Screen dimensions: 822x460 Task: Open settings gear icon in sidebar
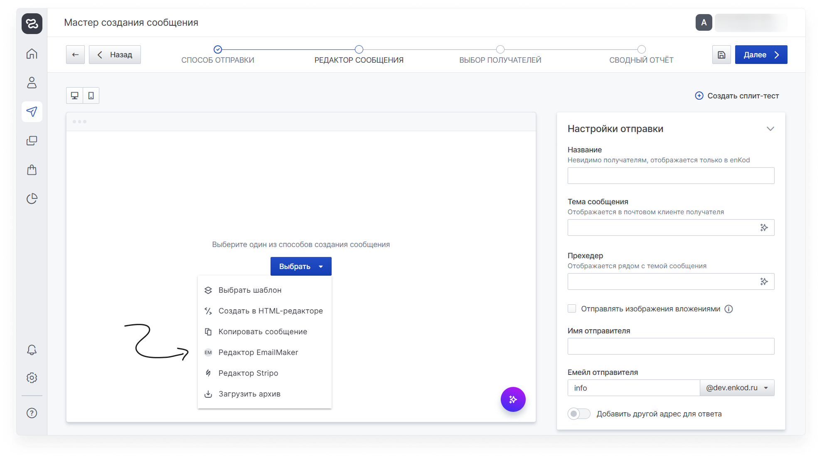(x=32, y=377)
